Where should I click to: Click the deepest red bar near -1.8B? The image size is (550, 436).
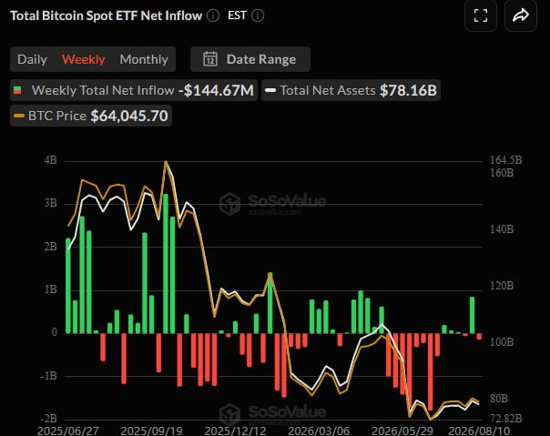click(431, 371)
